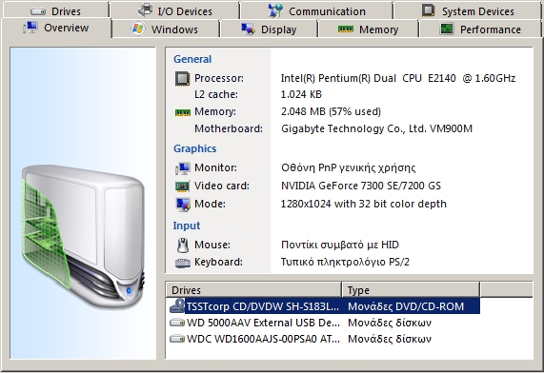This screenshot has height=373, width=544.
Task: Click the Οθόνη PnP γενικής χρήσης monitor value
Action: coord(349,168)
